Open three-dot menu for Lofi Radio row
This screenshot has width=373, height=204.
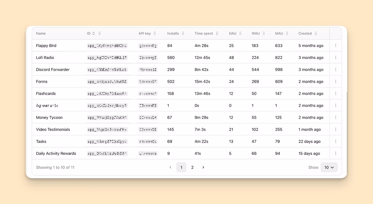[x=335, y=58]
